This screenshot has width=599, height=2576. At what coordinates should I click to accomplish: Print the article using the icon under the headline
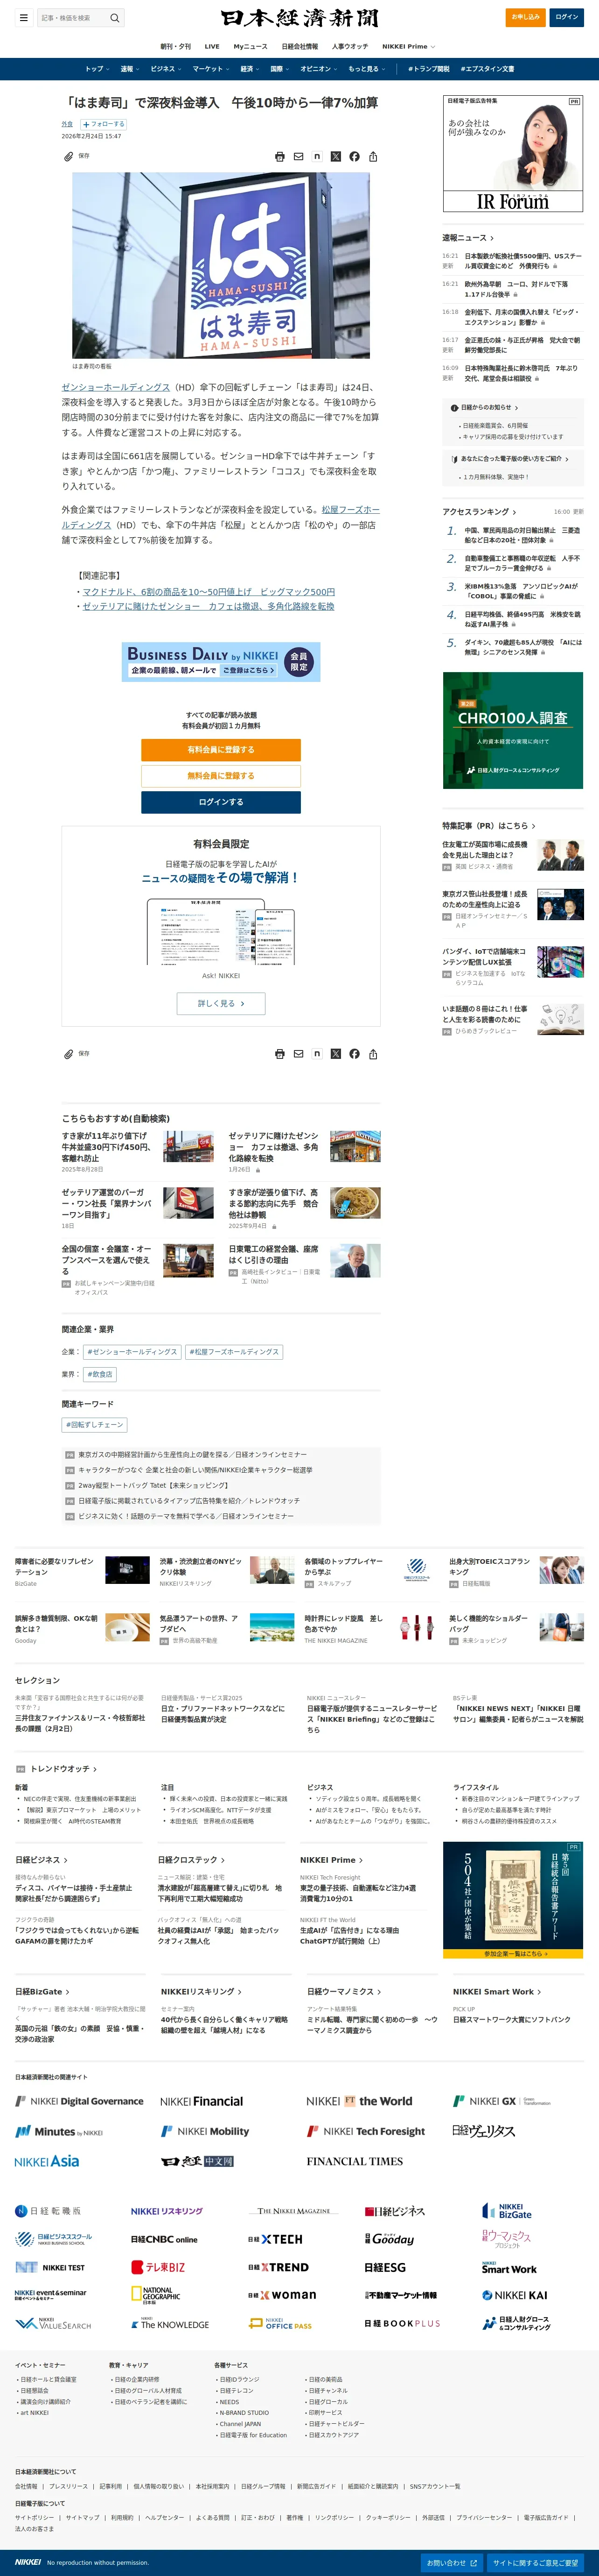pos(279,157)
